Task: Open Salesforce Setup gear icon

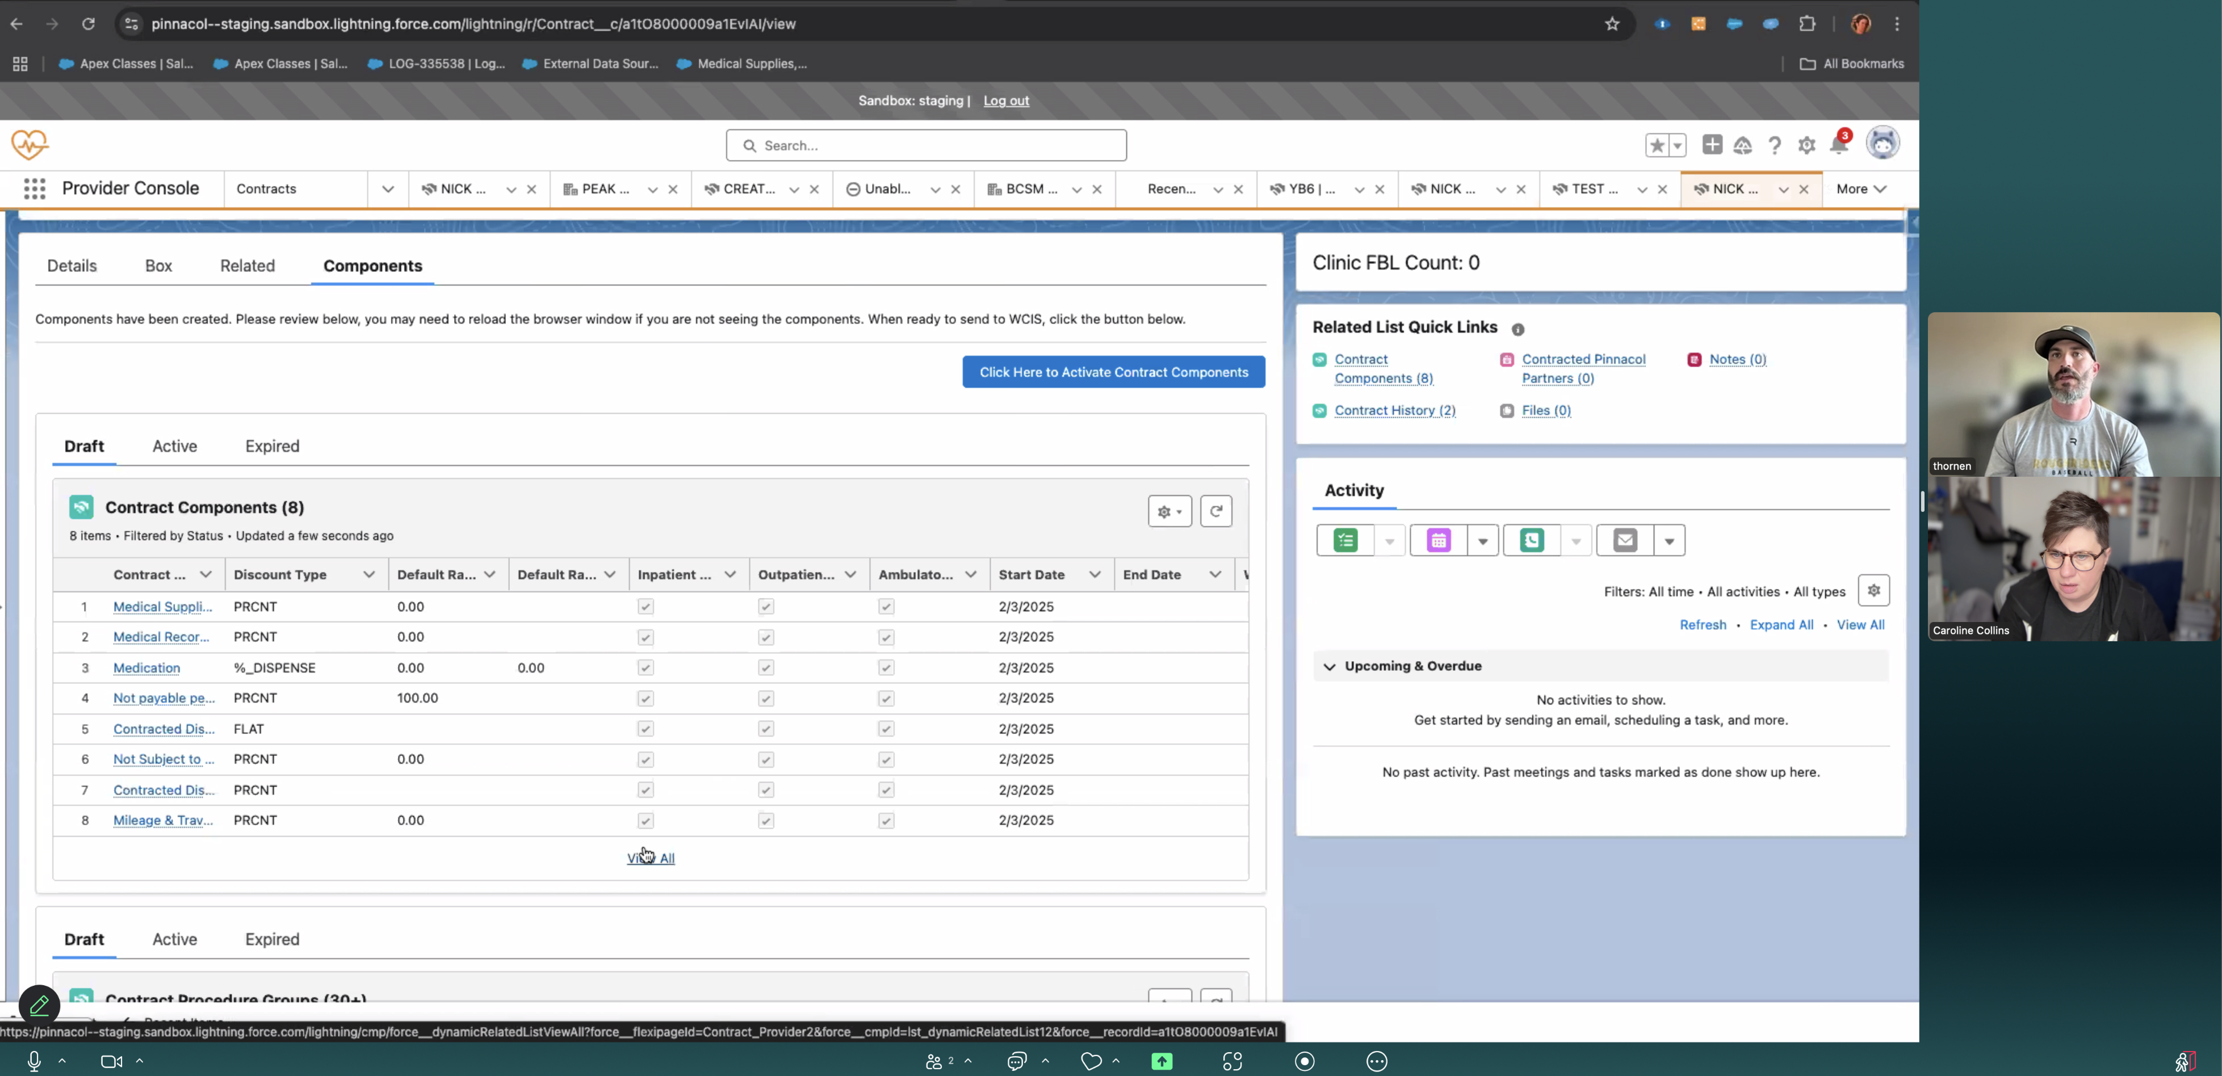Action: pos(1806,146)
